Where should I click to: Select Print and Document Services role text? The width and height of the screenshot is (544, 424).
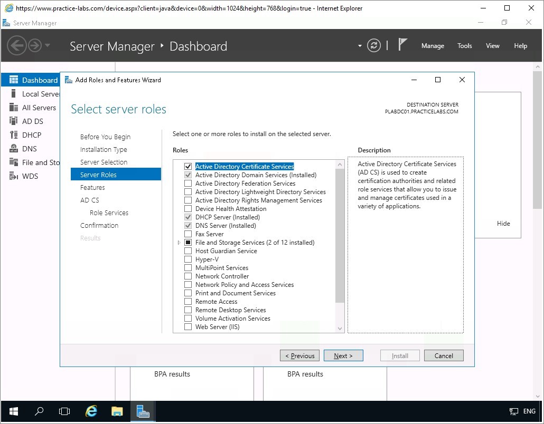point(236,293)
